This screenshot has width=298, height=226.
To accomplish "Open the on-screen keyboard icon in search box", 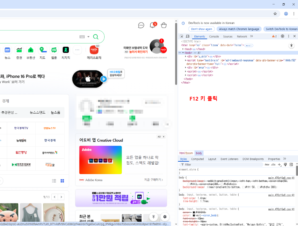I will [x=82, y=37].
